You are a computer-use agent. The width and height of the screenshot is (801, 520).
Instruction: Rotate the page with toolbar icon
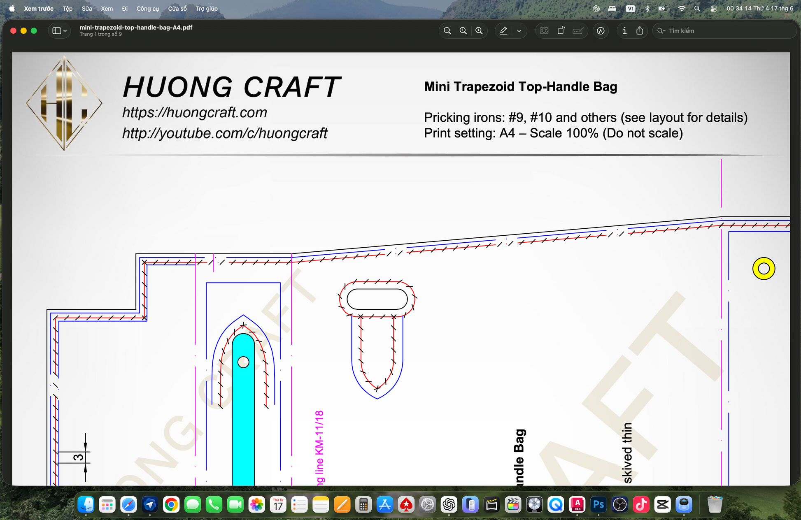pyautogui.click(x=561, y=31)
